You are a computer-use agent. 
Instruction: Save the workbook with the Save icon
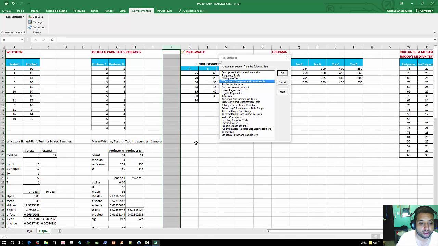coord(7,3)
